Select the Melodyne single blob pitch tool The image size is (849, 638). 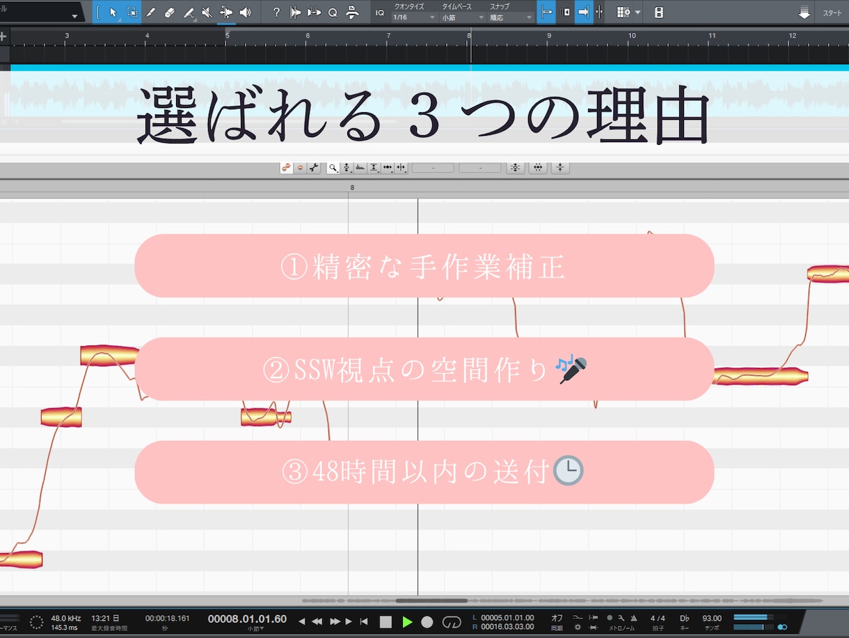(x=300, y=167)
